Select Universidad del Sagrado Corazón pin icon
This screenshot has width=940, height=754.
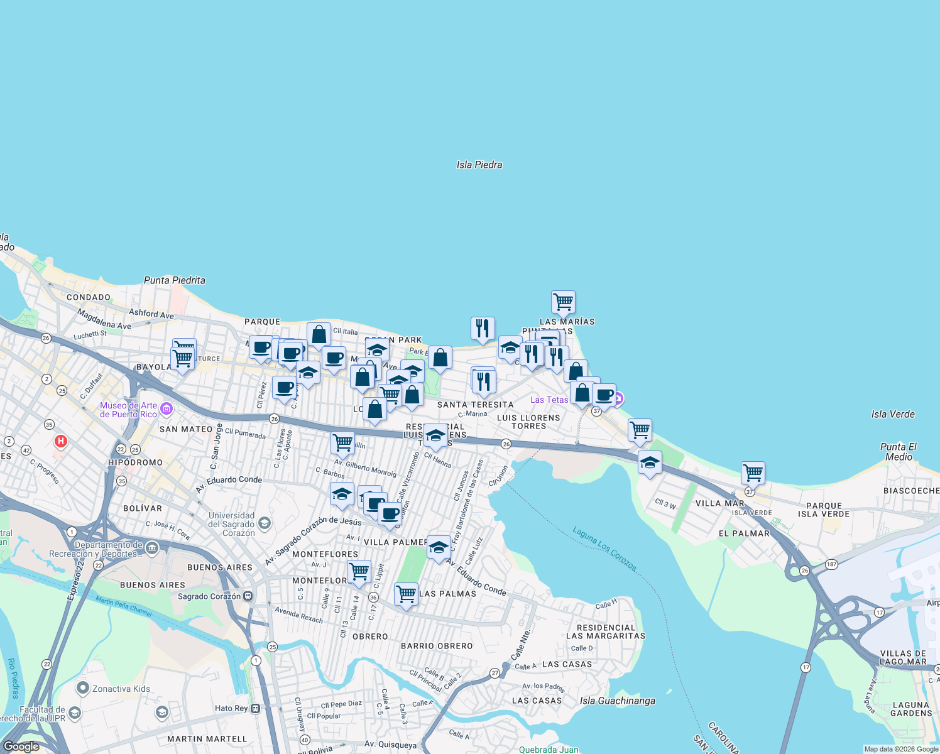point(265,523)
